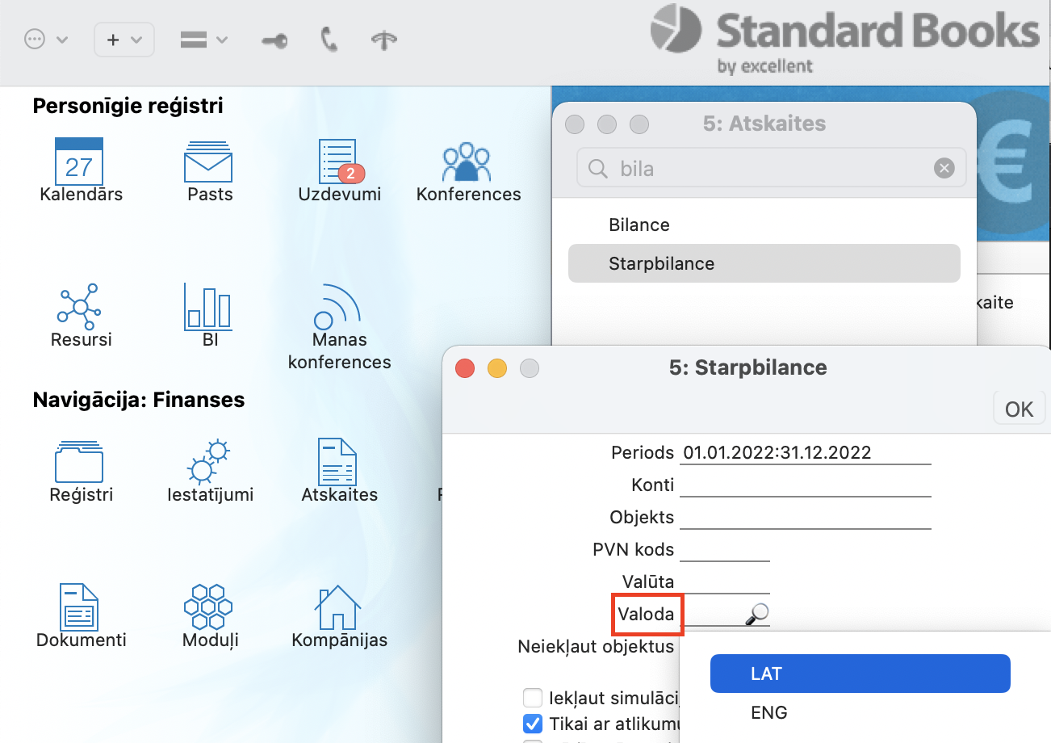Image resolution: width=1051 pixels, height=743 pixels.
Task: Open the Kalendārs calendar icon
Action: pyautogui.click(x=79, y=162)
